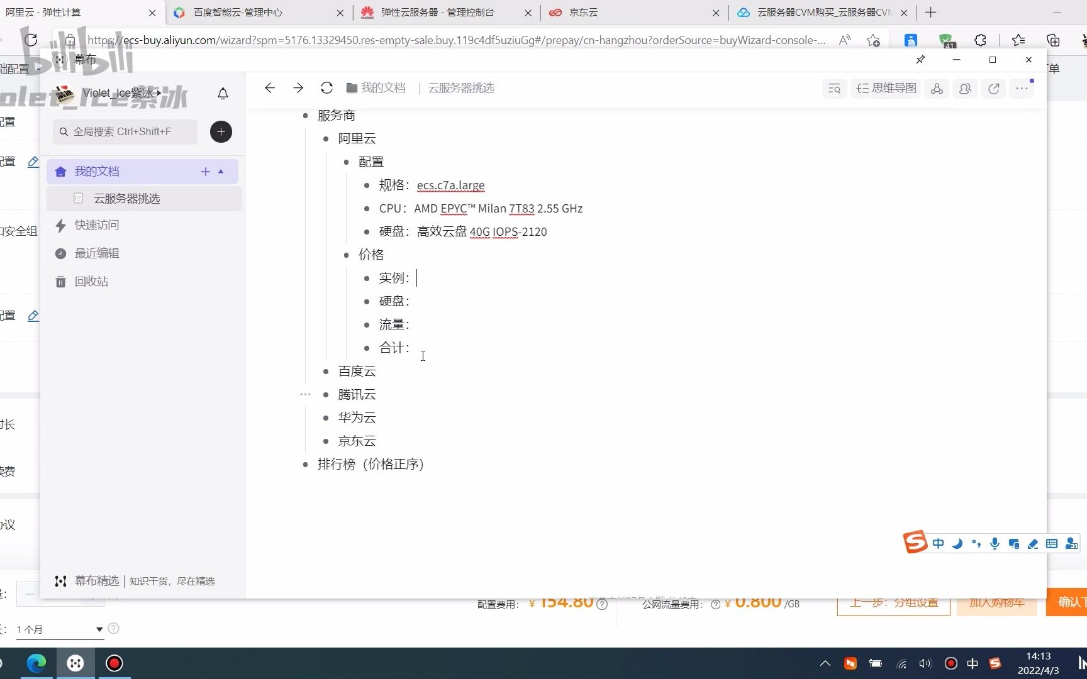1087x679 pixels.
Task: Switch to the 云服务器CVM购买 browser tab
Action: pos(822,13)
